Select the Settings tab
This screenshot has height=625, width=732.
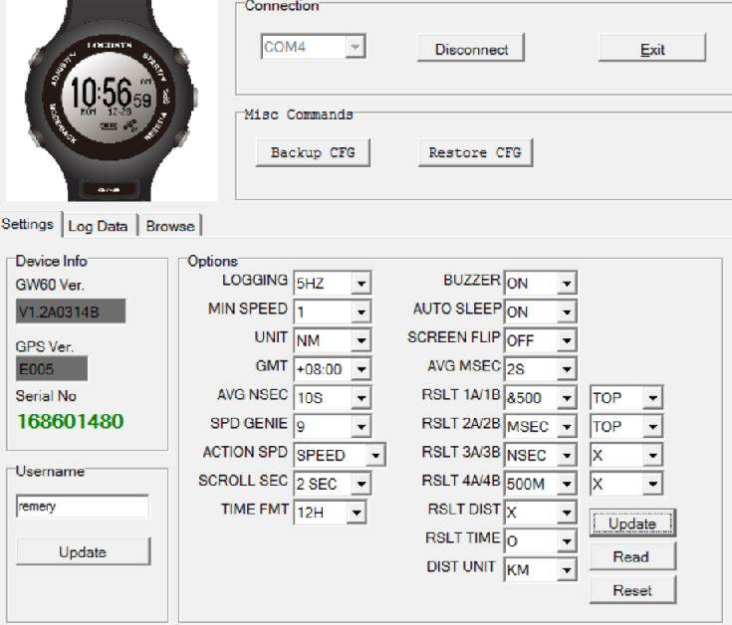(x=28, y=225)
